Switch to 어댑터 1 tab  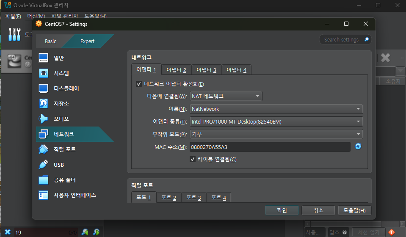pos(146,69)
